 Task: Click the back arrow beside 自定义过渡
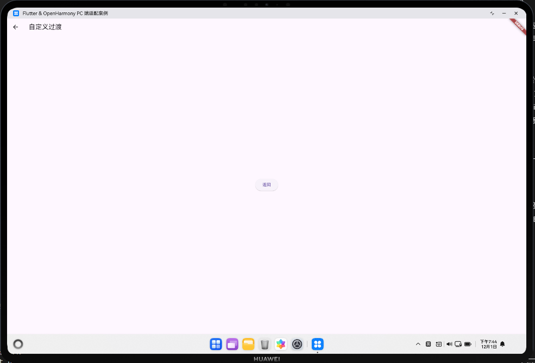point(15,27)
